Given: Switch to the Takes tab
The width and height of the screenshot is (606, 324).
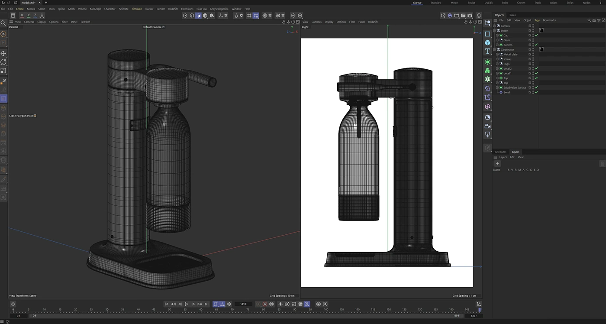Looking at the screenshot, I should pyautogui.click(x=512, y=15).
